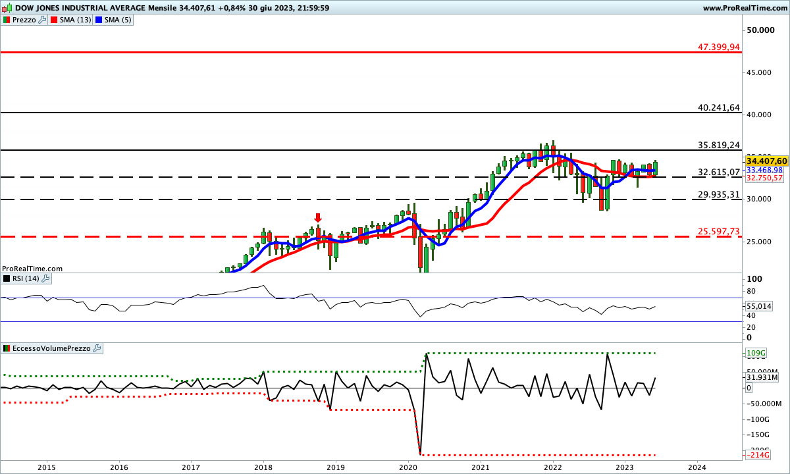Click the blue 33.468,98 SMA value tag
This screenshot has height=474, width=790.
pyautogui.click(x=764, y=170)
